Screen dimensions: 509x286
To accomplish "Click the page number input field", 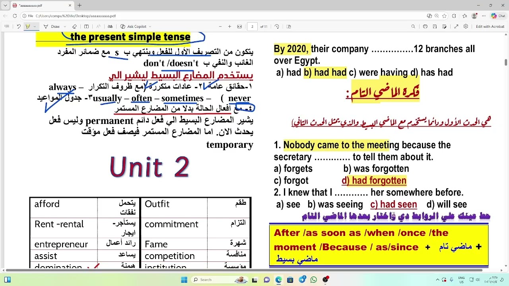I will (x=252, y=27).
